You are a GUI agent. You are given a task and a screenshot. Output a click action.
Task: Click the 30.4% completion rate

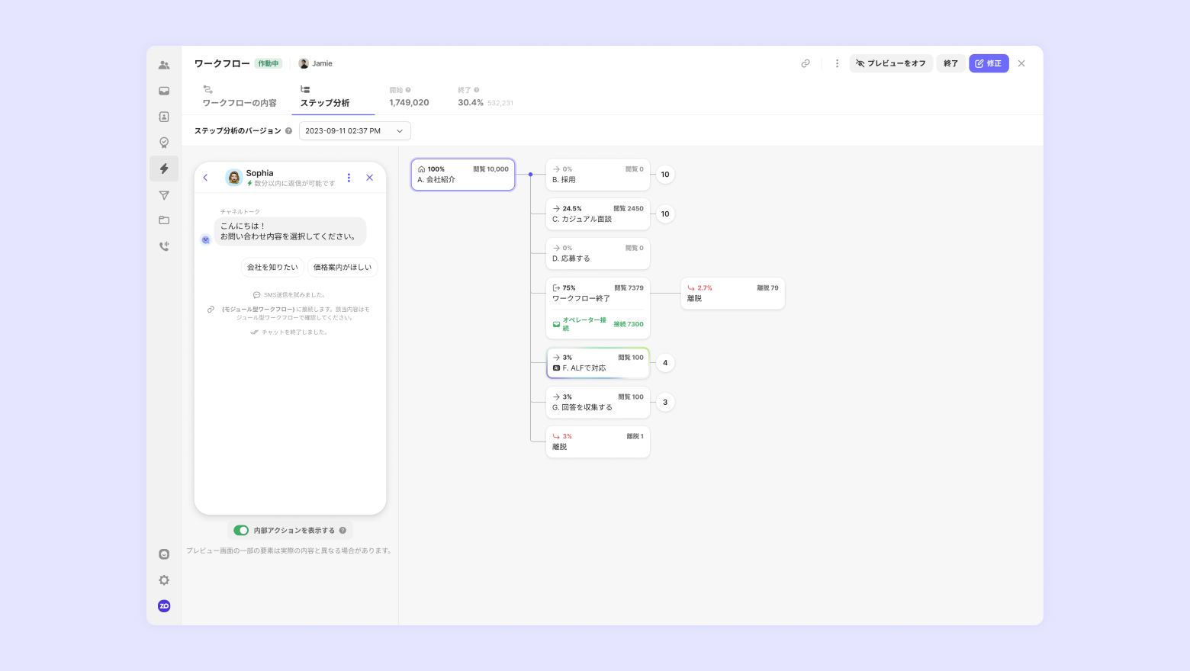tap(471, 102)
